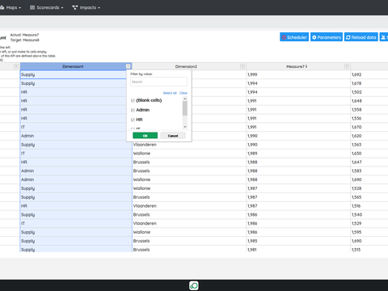The image size is (388, 291).
Task: Select the Dimension1 column header
Action: 73,66
